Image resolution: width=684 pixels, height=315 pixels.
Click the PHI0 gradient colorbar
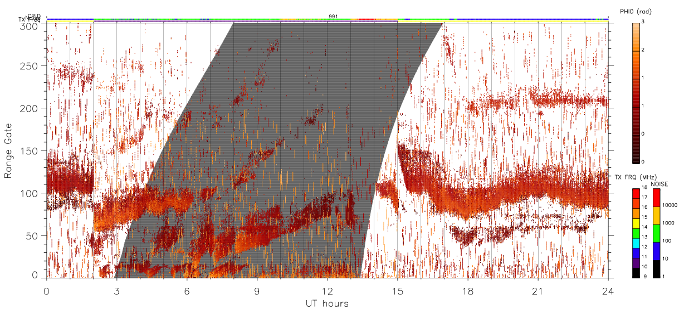636,92
